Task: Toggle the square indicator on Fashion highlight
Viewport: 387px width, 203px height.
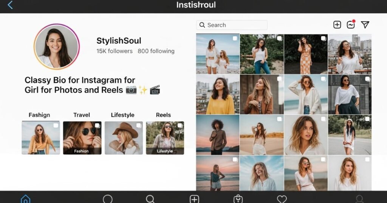Action: click(98, 125)
